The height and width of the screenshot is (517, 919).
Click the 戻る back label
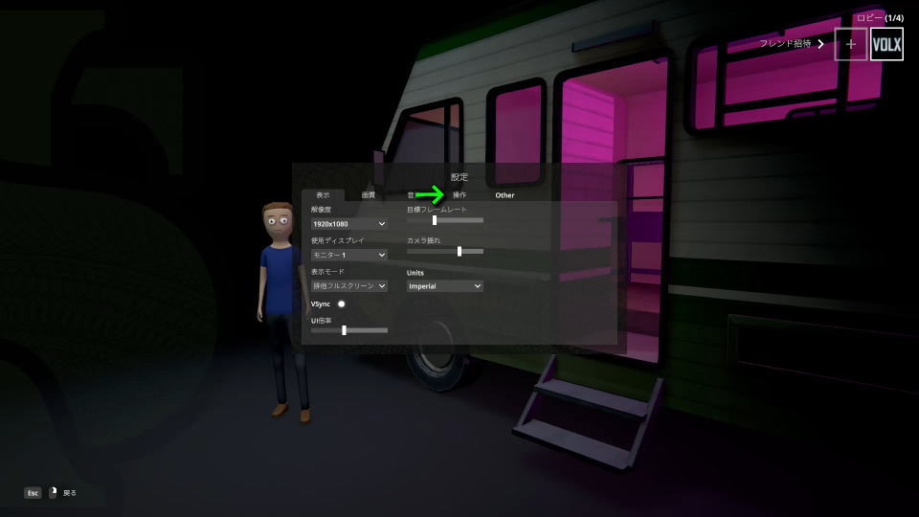[70, 492]
